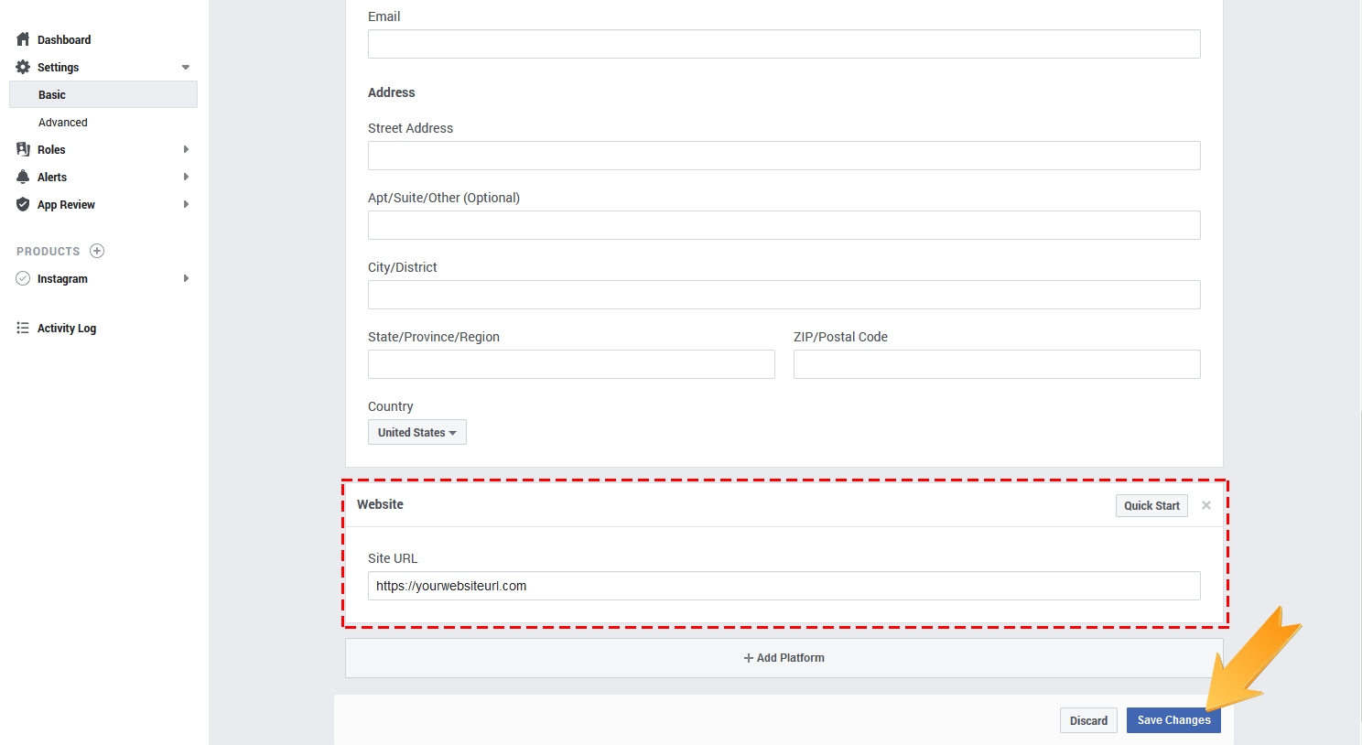Viewport: 1362px width, 745px height.
Task: Open the Country dropdown United States
Action: click(416, 432)
